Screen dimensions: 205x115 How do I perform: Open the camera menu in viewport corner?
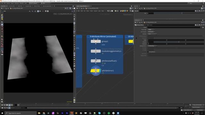coord(65,14)
